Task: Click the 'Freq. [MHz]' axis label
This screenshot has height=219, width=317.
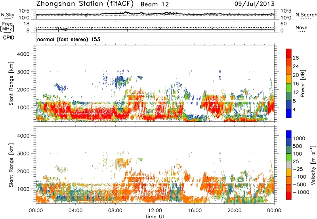Action: point(7,26)
